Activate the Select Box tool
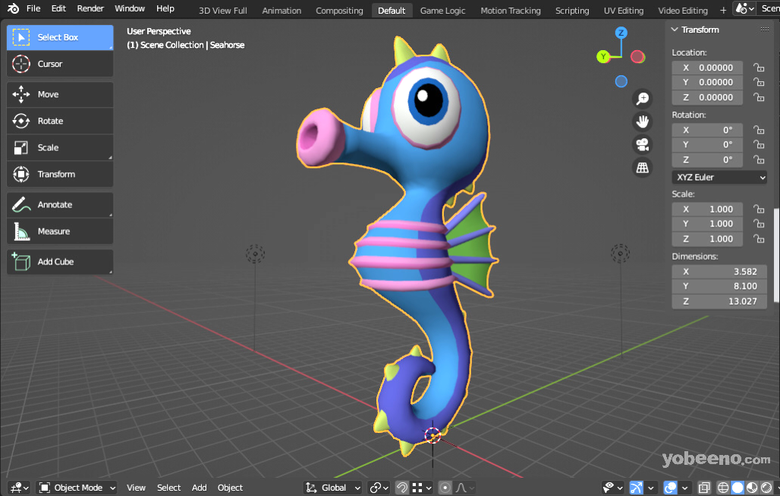The height and width of the screenshot is (496, 780). coord(60,37)
